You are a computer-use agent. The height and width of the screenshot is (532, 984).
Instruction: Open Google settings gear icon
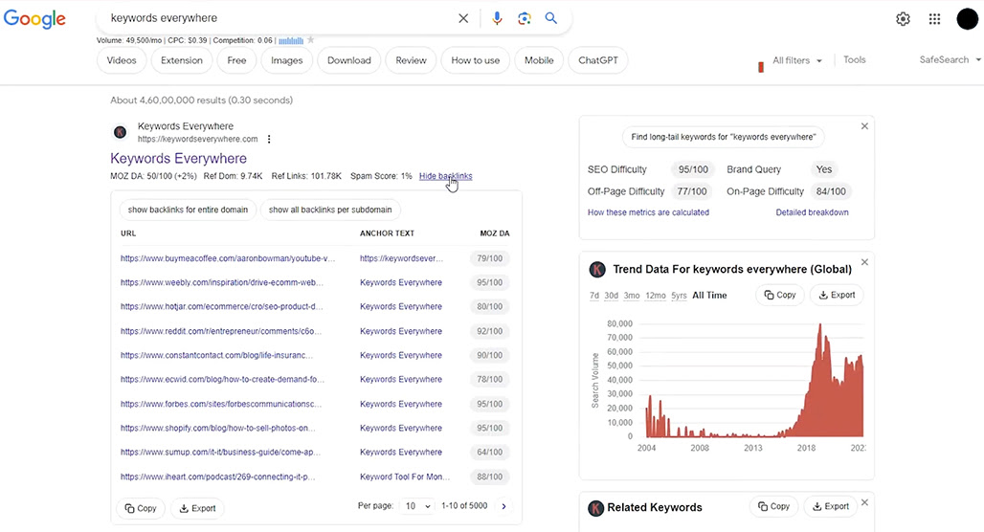[903, 19]
